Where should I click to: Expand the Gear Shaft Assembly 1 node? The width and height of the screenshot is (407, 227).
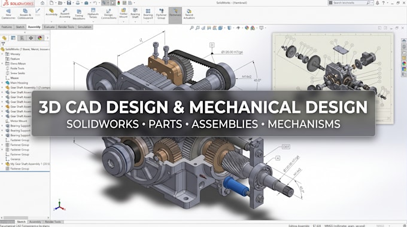pyautogui.click(x=2, y=88)
